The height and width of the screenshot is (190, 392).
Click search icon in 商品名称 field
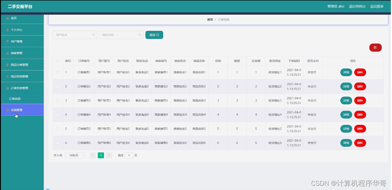pos(139,35)
